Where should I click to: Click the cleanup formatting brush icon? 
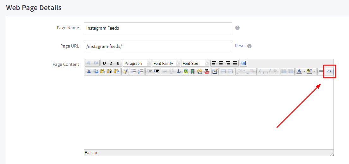tap(125, 71)
